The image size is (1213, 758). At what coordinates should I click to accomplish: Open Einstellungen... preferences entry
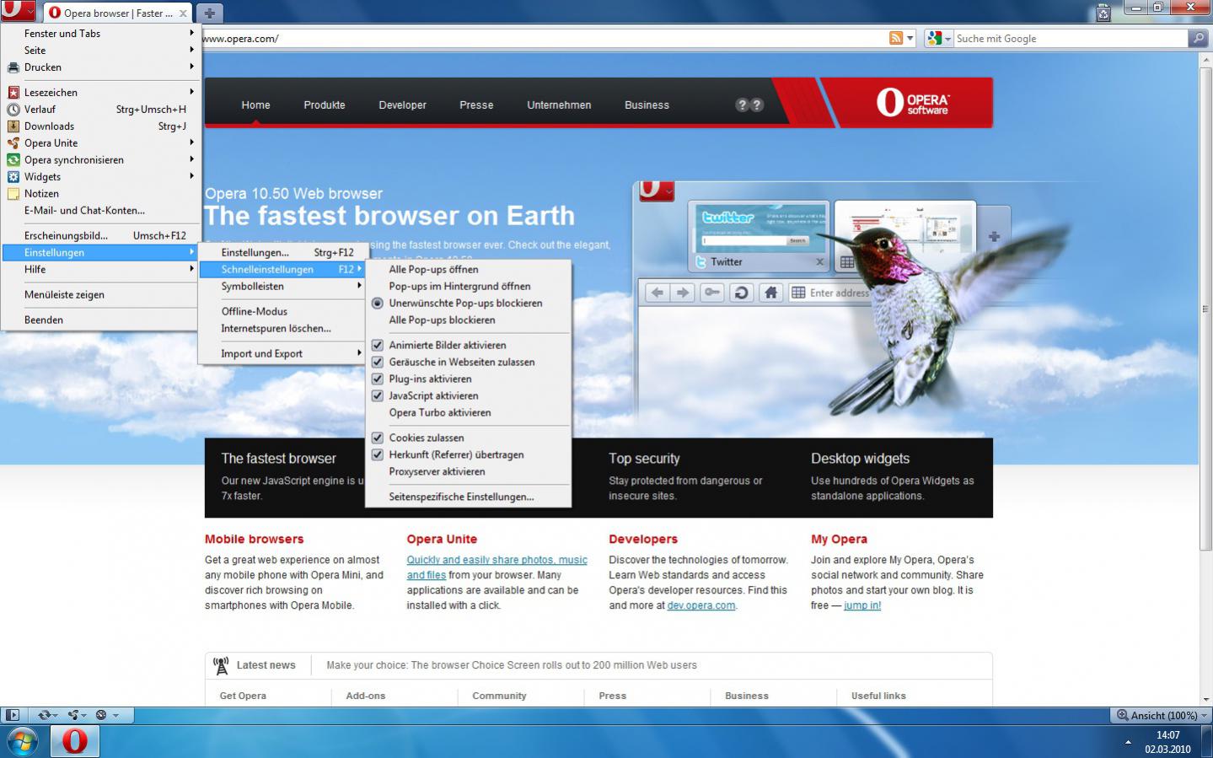click(282, 253)
